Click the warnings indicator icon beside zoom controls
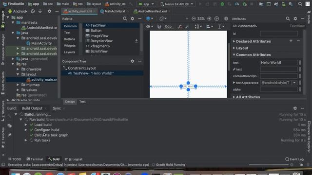The width and height of the screenshot is (312, 175). 226,18
